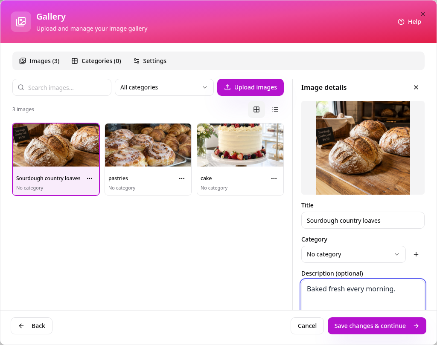The image size is (437, 345).
Task: Click the Description text area
Action: 363,295
